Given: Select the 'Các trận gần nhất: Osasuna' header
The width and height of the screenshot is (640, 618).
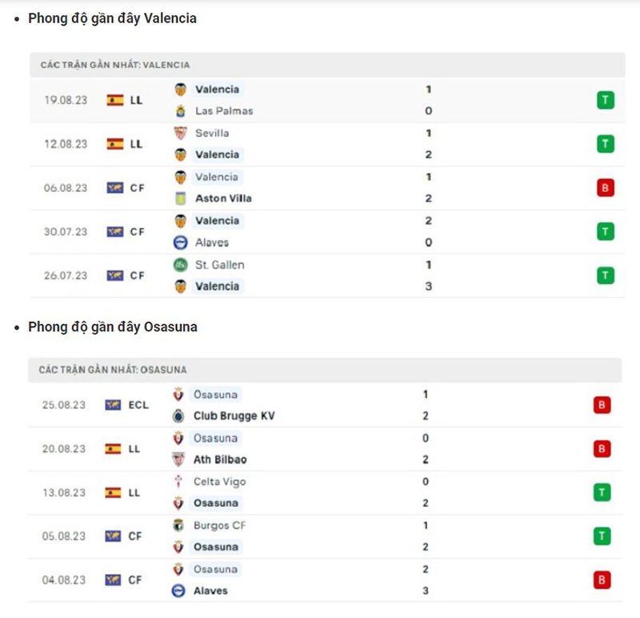Looking at the screenshot, I should [x=113, y=370].
